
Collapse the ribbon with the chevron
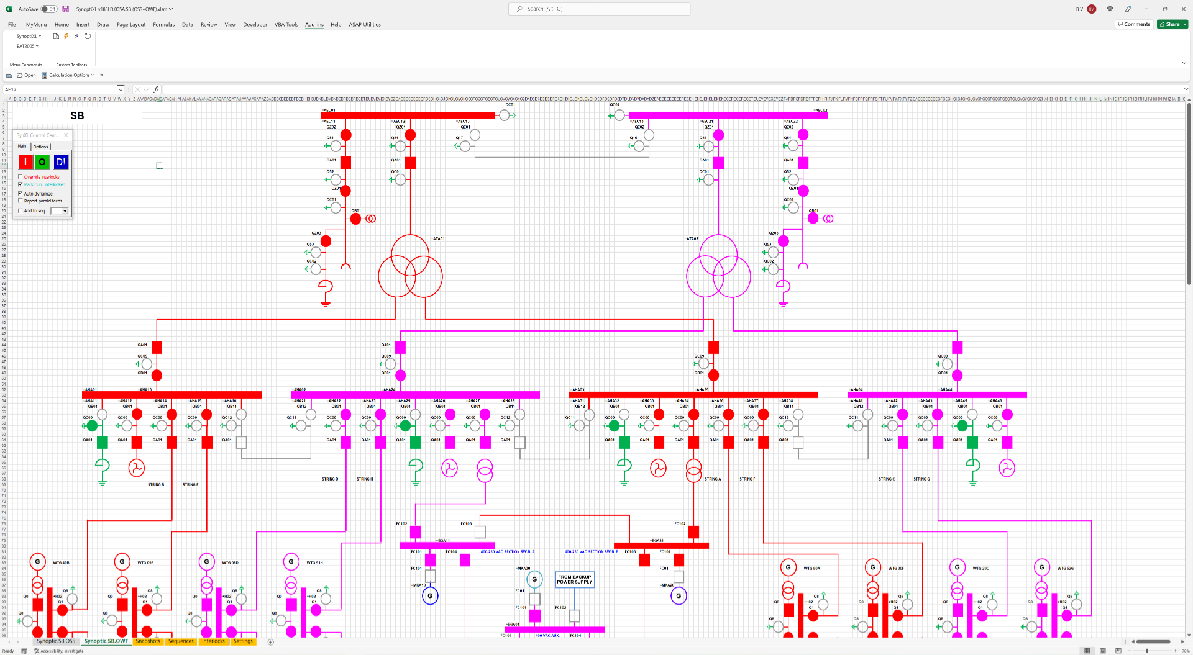coord(1184,63)
